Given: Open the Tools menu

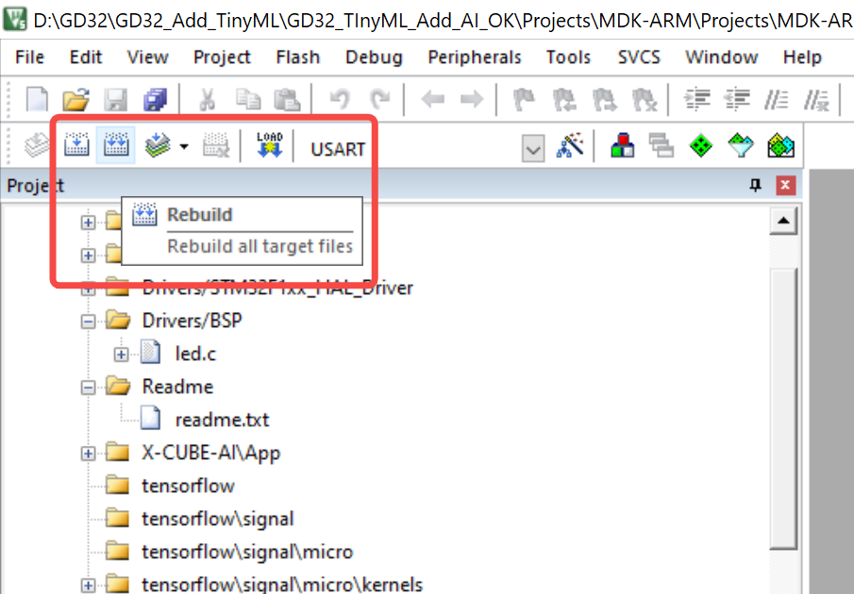Looking at the screenshot, I should click(x=569, y=58).
